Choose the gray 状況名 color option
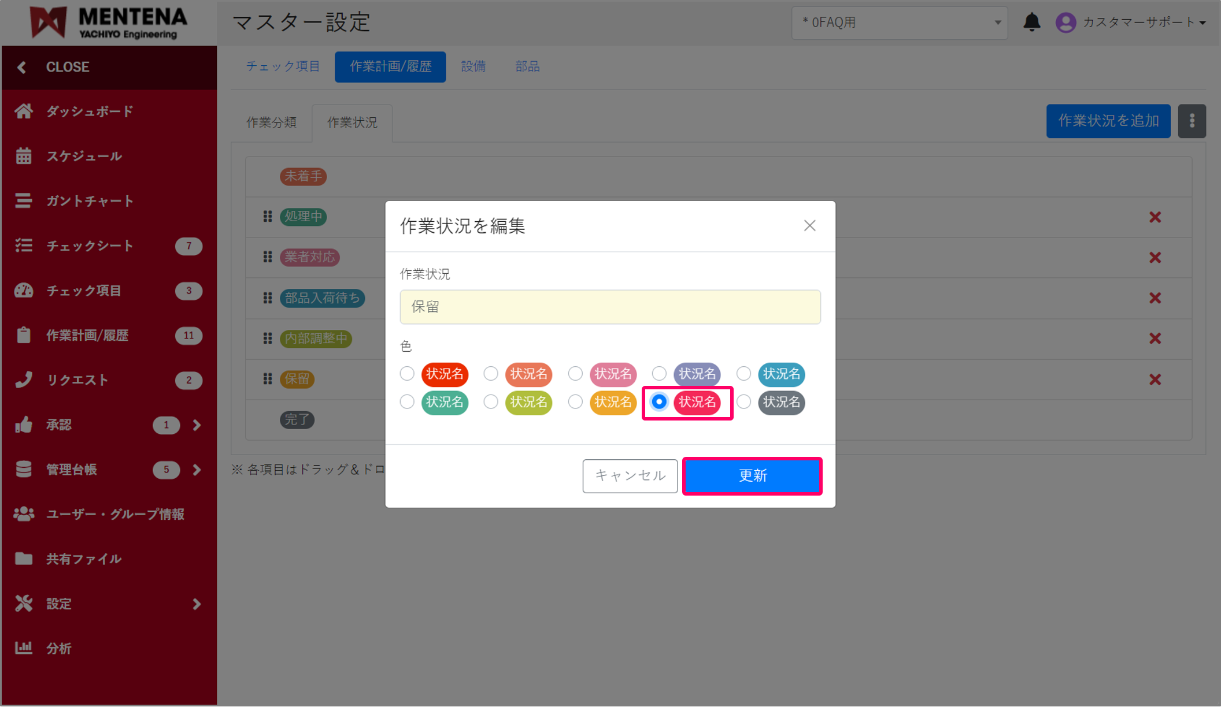 point(743,402)
